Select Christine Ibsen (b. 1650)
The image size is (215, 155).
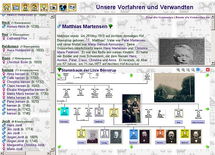click(24, 62)
